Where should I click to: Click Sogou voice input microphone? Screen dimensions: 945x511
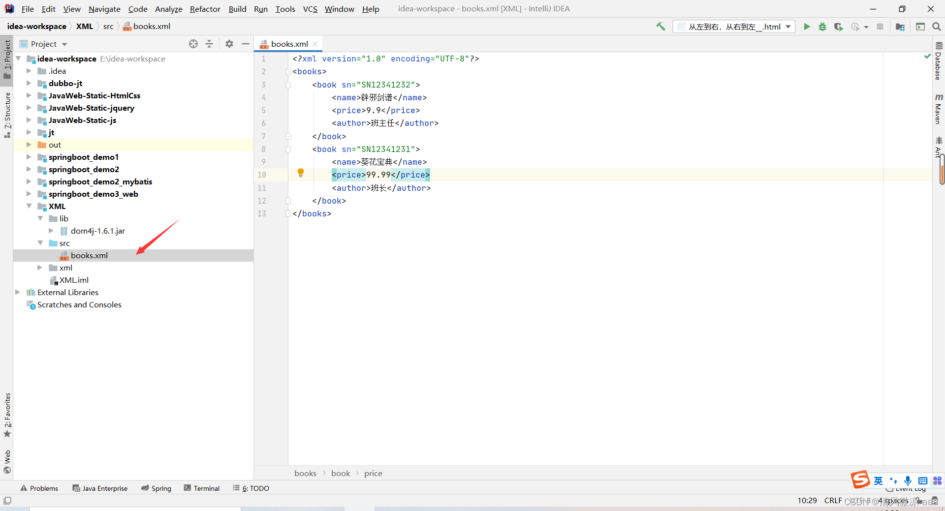(x=908, y=481)
